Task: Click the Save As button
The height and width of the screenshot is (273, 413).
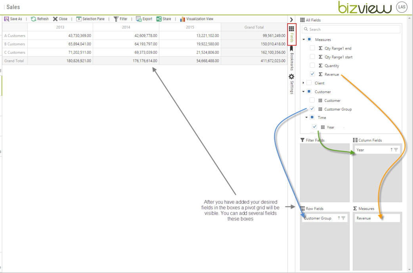Action: coord(13,19)
